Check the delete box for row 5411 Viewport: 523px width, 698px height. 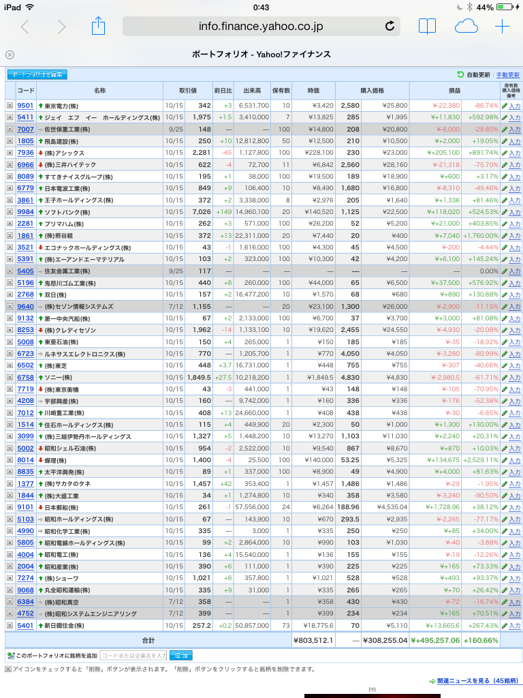(10, 117)
